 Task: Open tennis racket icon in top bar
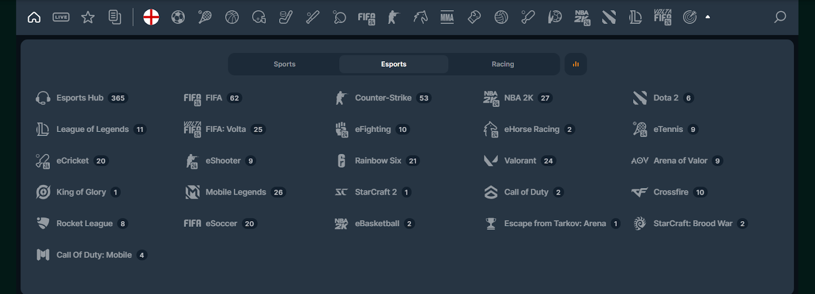pyautogui.click(x=205, y=17)
